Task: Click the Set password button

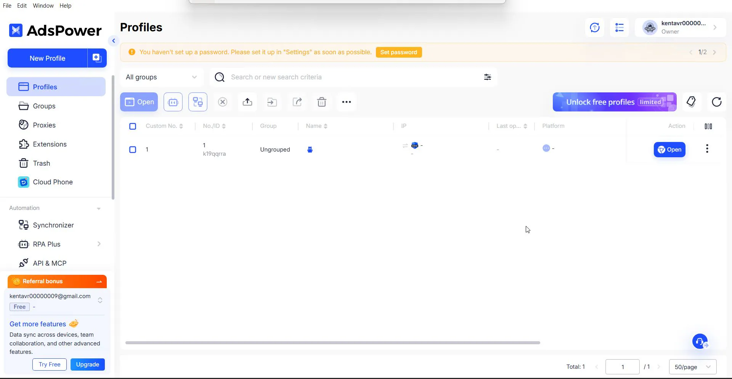Action: coord(399,52)
